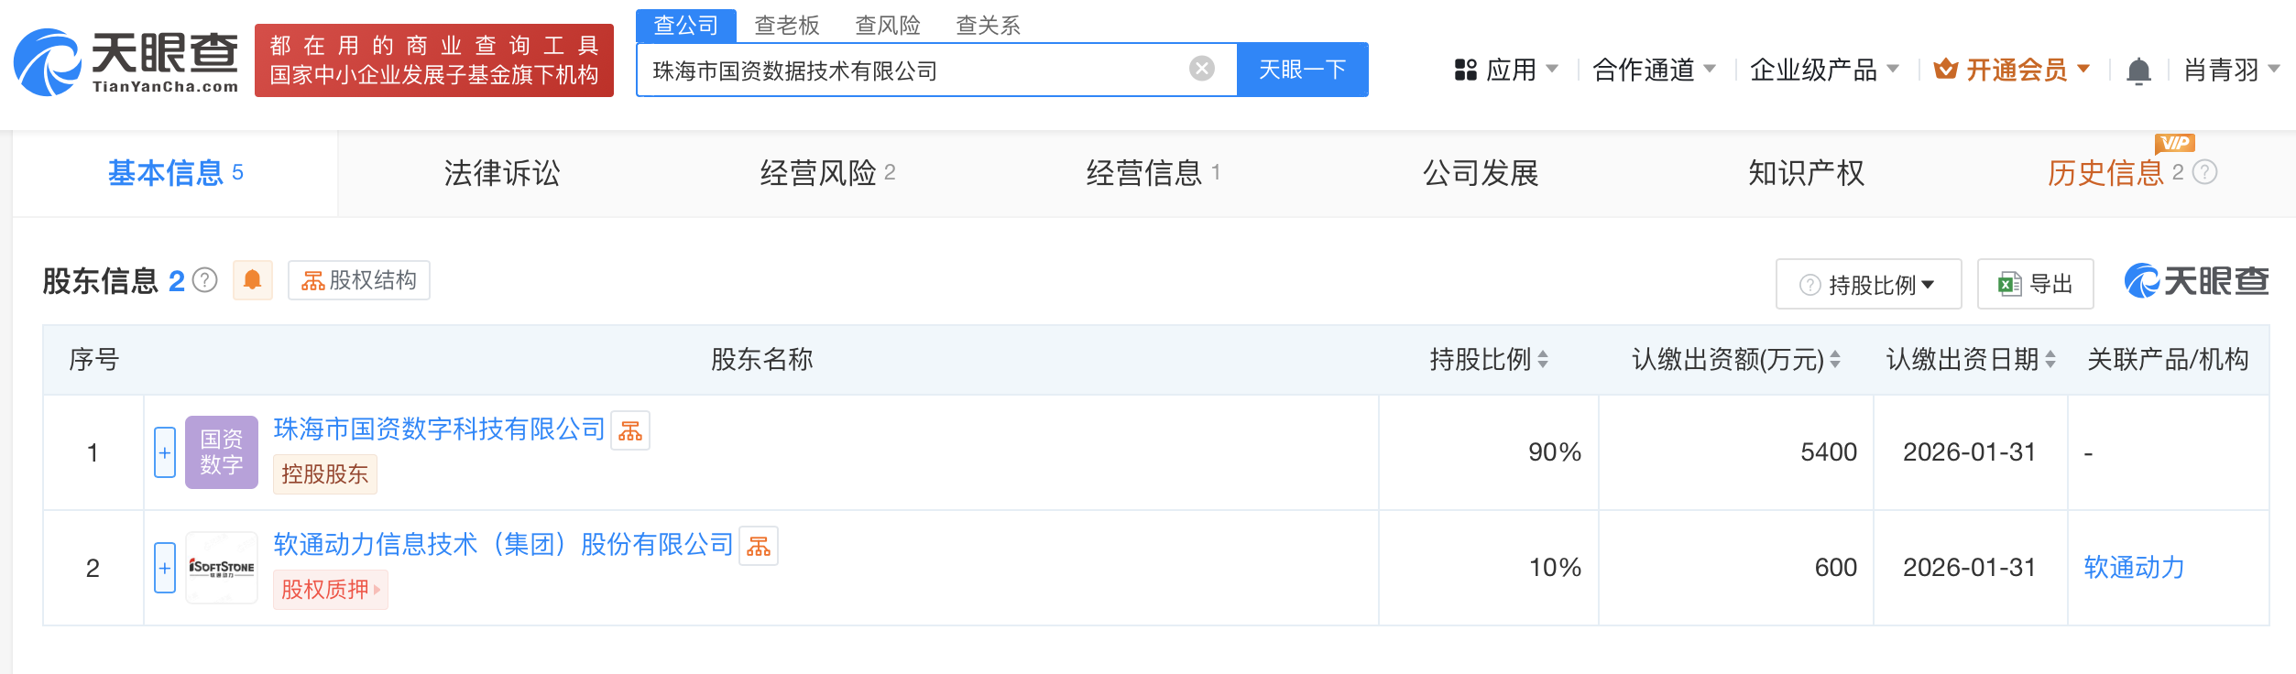Sort table by 持股比例 column header

(1543, 360)
